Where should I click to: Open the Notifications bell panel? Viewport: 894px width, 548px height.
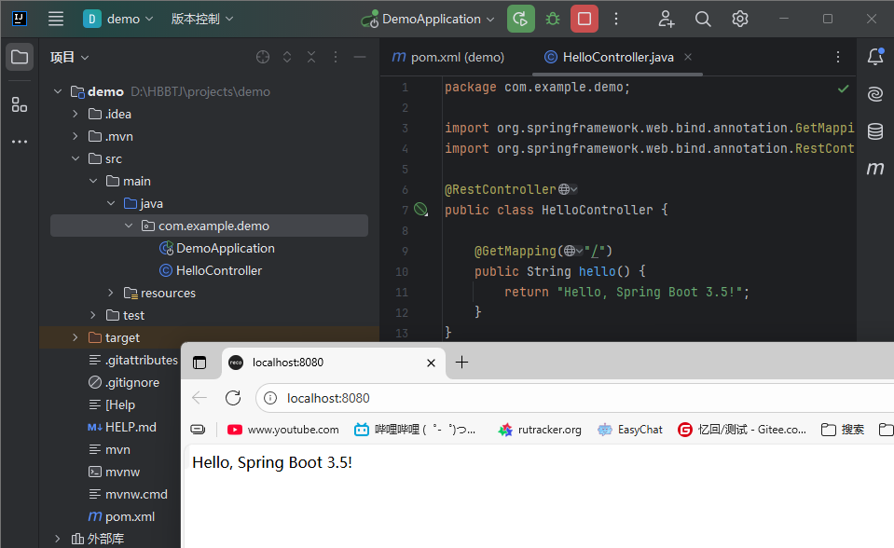coord(874,57)
